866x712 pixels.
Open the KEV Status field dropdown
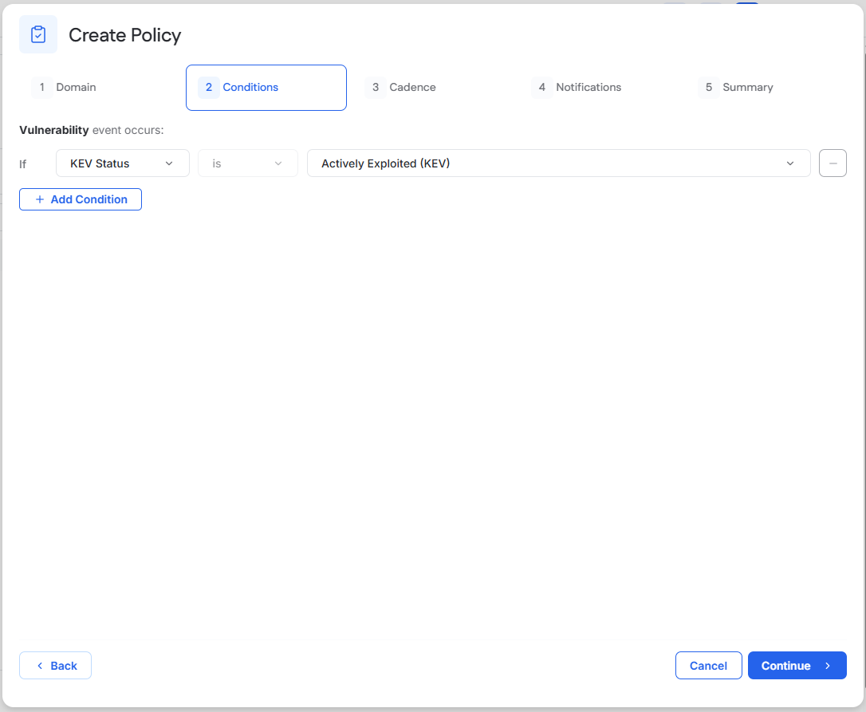[123, 163]
